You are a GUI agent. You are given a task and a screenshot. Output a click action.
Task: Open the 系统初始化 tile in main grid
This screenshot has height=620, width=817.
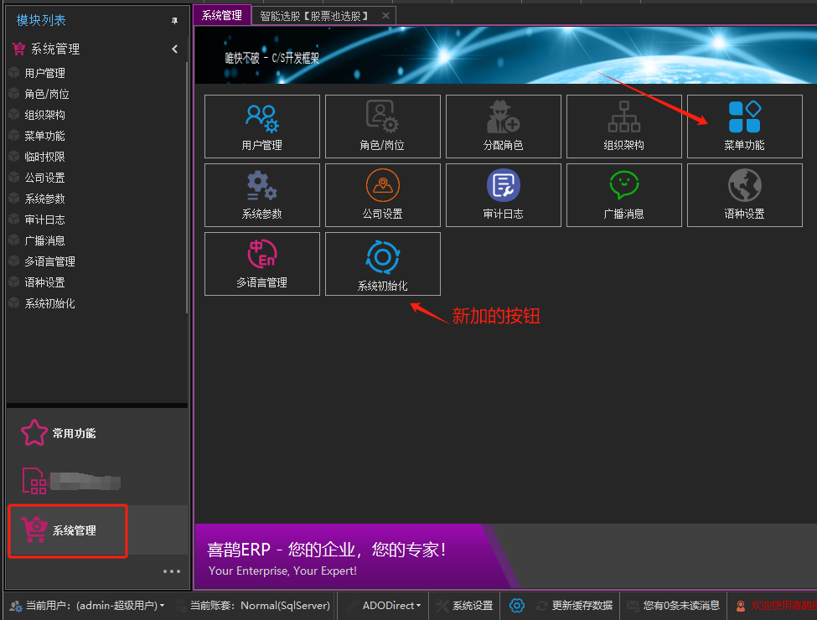point(382,264)
